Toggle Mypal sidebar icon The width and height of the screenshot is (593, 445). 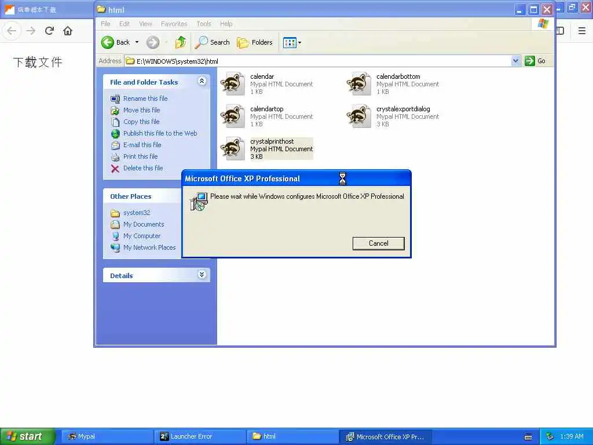tap(560, 31)
